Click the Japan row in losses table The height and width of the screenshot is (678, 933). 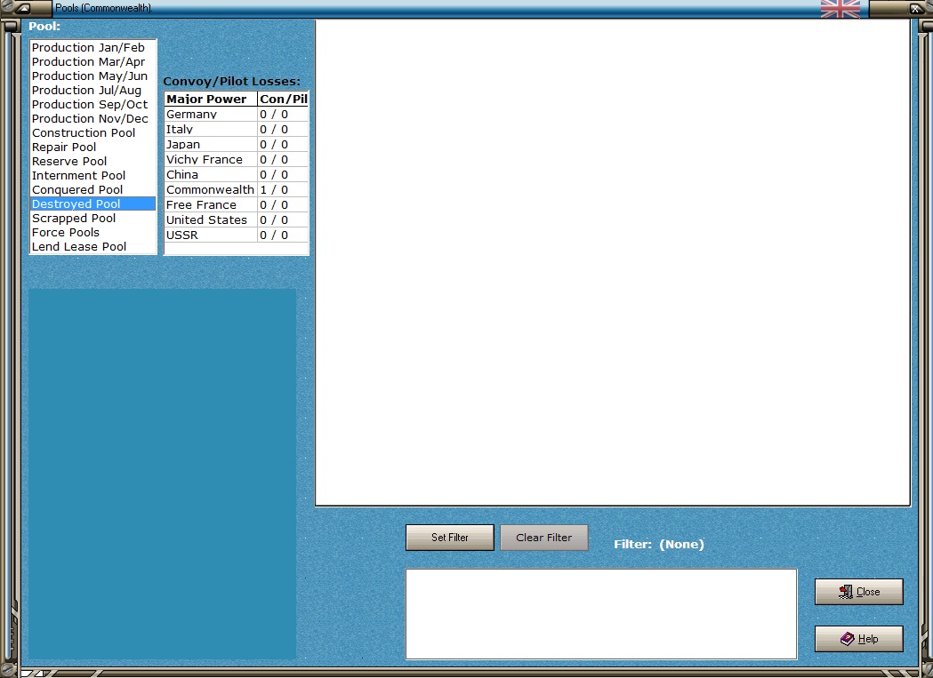(x=237, y=145)
